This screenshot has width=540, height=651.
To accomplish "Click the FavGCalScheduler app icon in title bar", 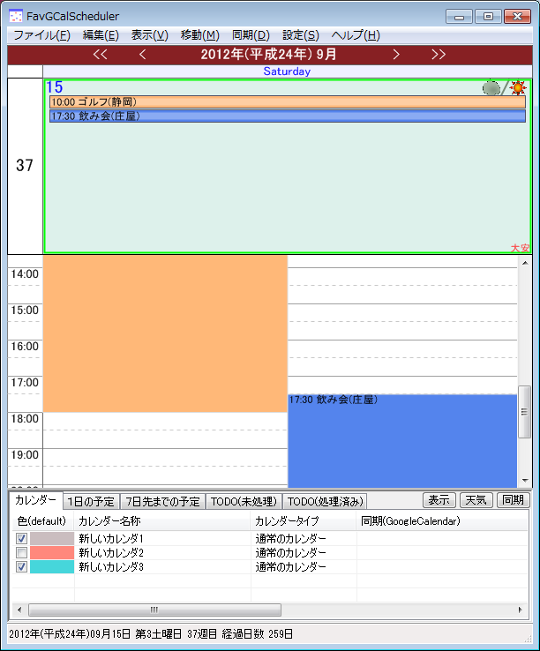I will coord(15,16).
